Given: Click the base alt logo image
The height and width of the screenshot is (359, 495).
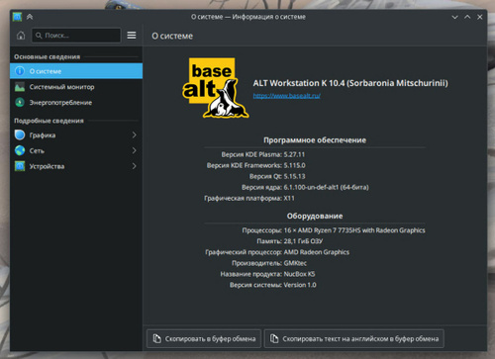Looking at the screenshot, I should [x=216, y=88].
